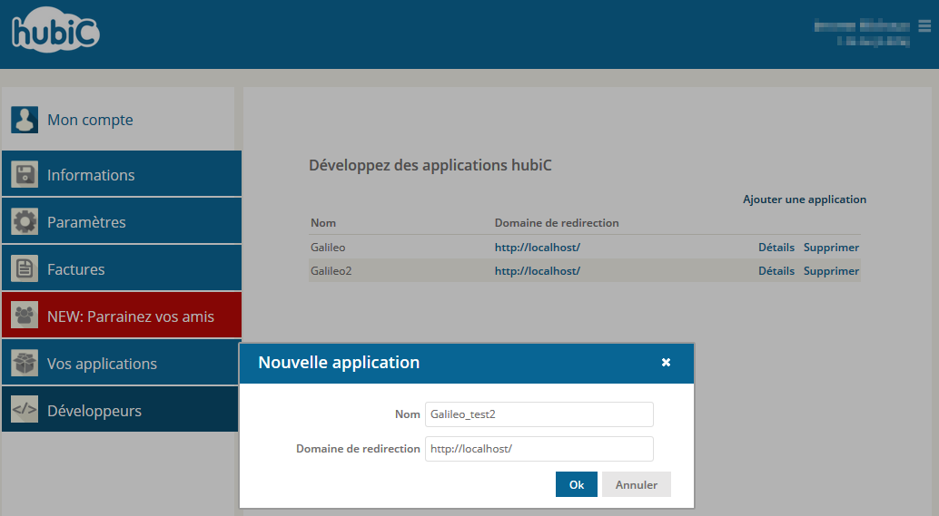The image size is (939, 516).
Task: Click the Mon compte user avatar icon
Action: [x=25, y=120]
